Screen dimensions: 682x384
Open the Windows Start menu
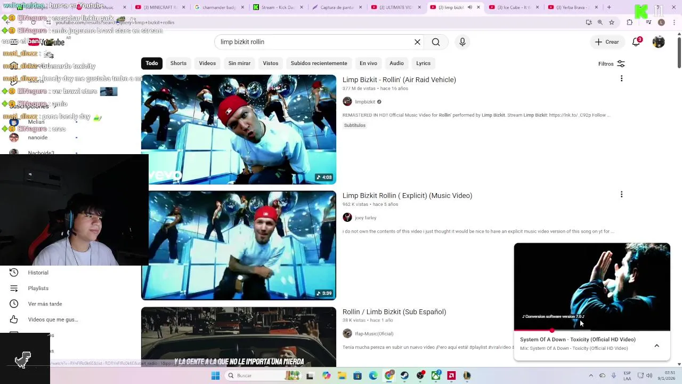(215, 375)
